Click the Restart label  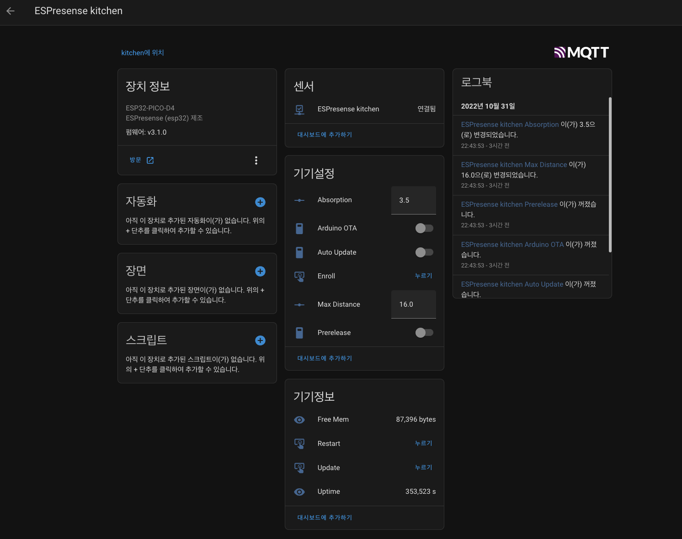click(x=329, y=444)
